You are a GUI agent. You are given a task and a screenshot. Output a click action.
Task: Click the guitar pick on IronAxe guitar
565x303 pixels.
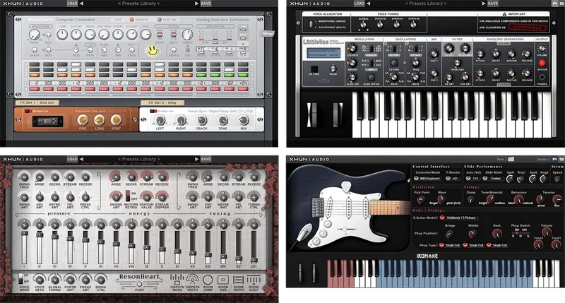pos(346,186)
